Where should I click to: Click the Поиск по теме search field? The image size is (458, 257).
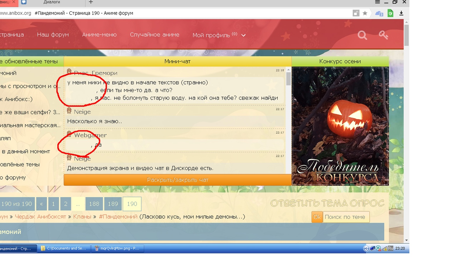click(346, 217)
